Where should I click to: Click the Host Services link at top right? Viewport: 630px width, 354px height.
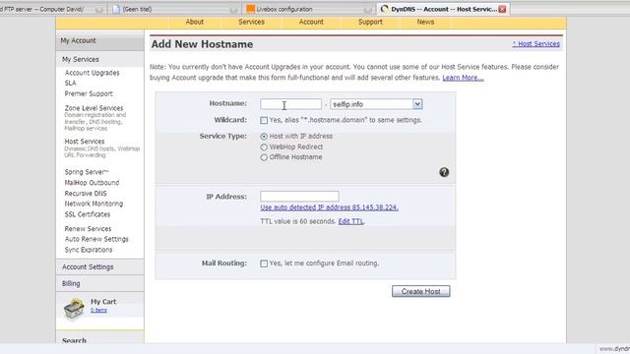point(535,43)
